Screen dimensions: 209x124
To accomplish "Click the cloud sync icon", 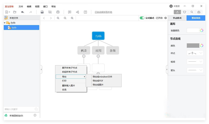I will [x=199, y=12].
